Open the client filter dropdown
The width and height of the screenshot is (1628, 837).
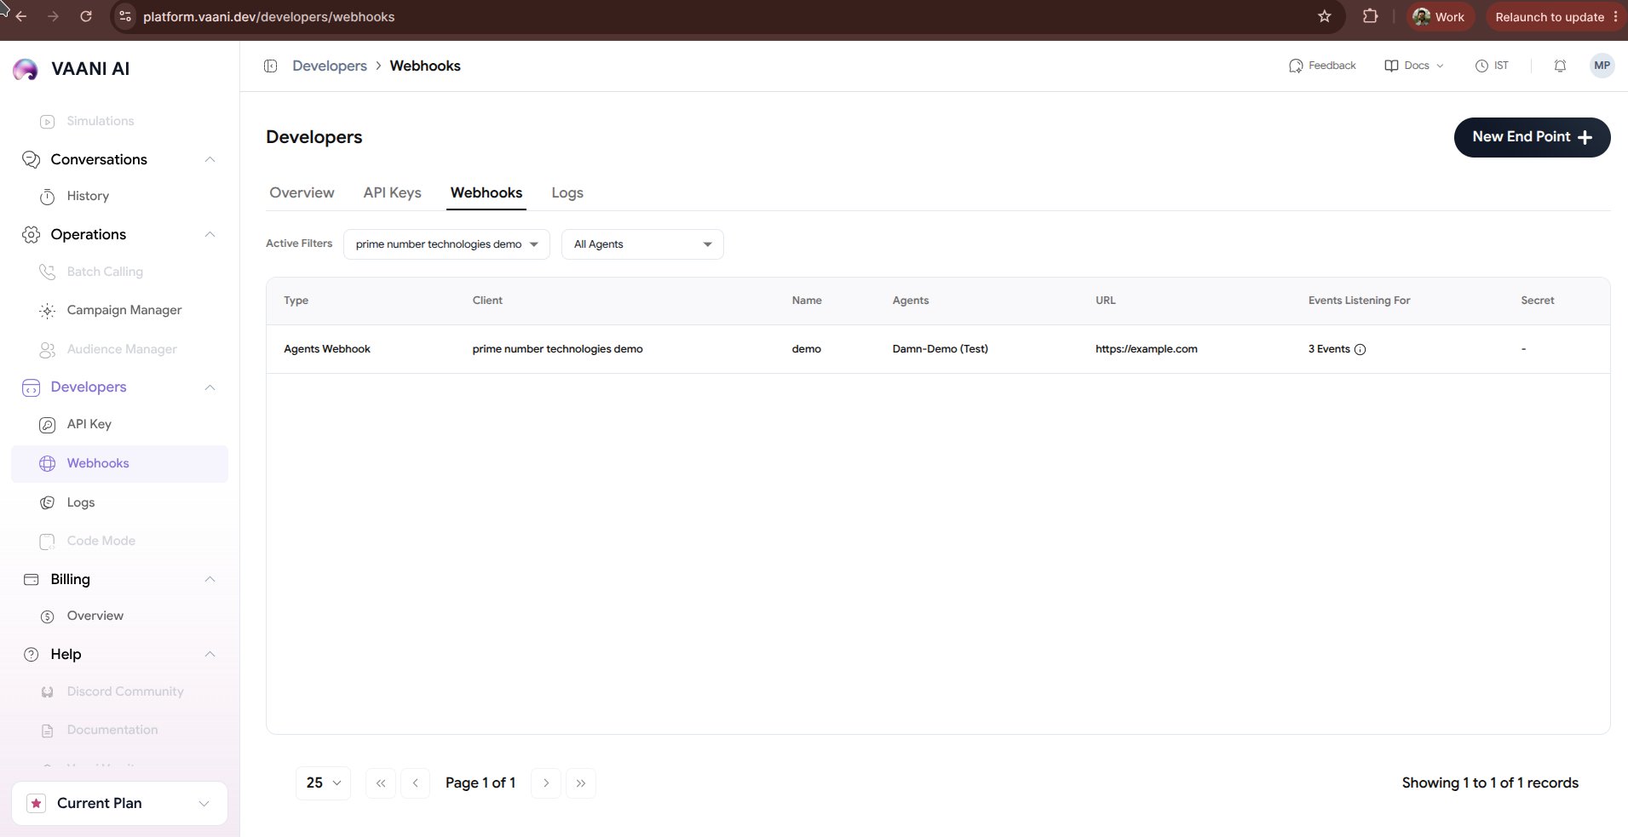tap(446, 244)
